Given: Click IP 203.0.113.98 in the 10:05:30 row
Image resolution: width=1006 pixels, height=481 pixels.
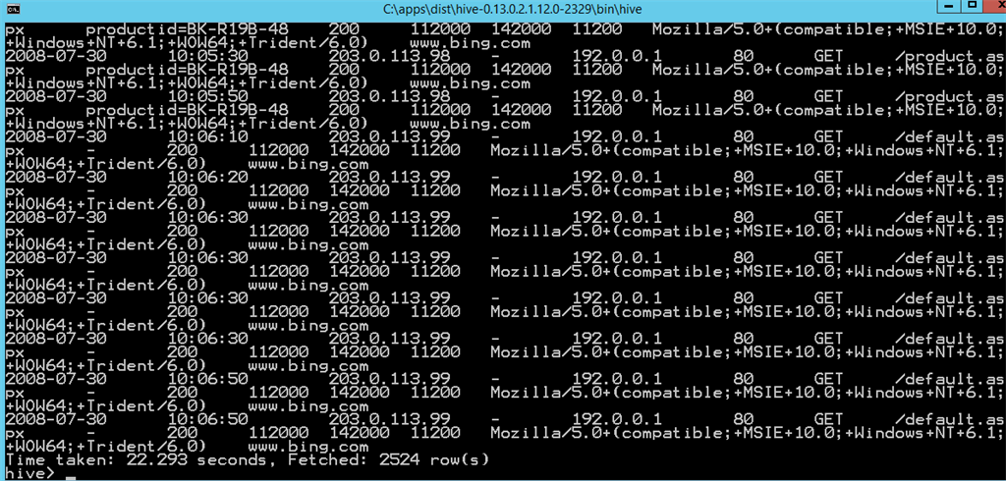Looking at the screenshot, I should coord(389,56).
